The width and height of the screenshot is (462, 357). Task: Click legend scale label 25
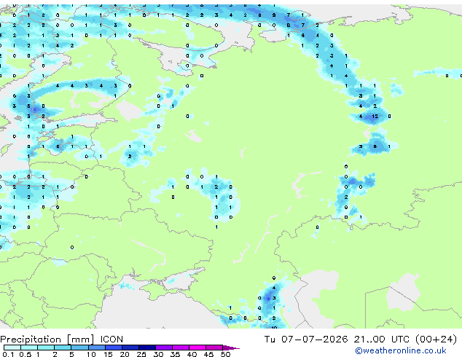pyautogui.click(x=141, y=354)
